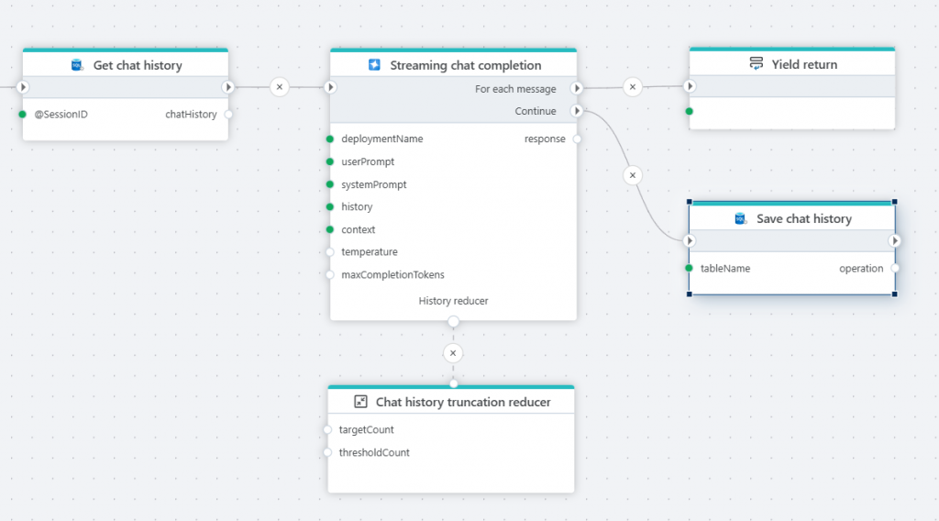Screen dimensions: 939x521
Task: Delete the connection leading into Yield return
Action: pos(632,87)
